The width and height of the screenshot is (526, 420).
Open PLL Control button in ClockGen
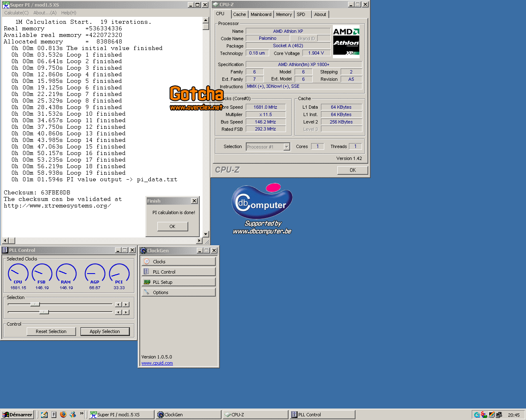178,272
